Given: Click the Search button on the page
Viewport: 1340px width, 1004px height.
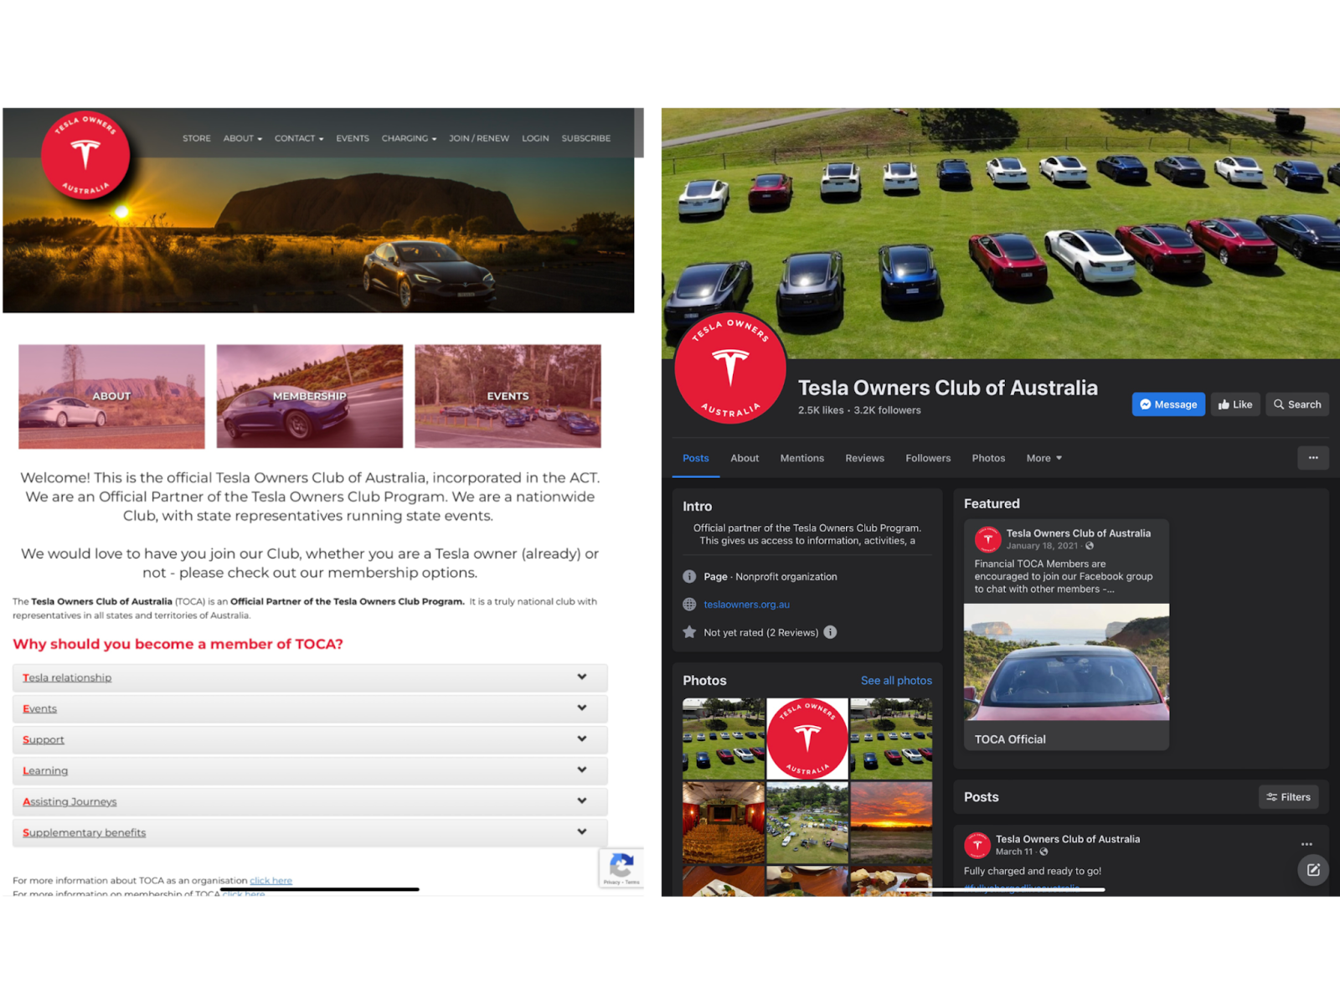Looking at the screenshot, I should [x=1297, y=404].
